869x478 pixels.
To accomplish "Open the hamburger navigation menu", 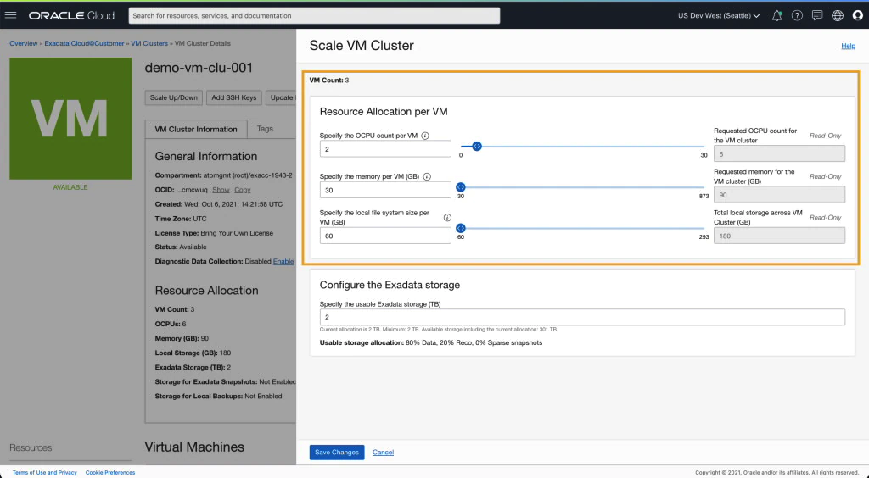I will [x=11, y=15].
